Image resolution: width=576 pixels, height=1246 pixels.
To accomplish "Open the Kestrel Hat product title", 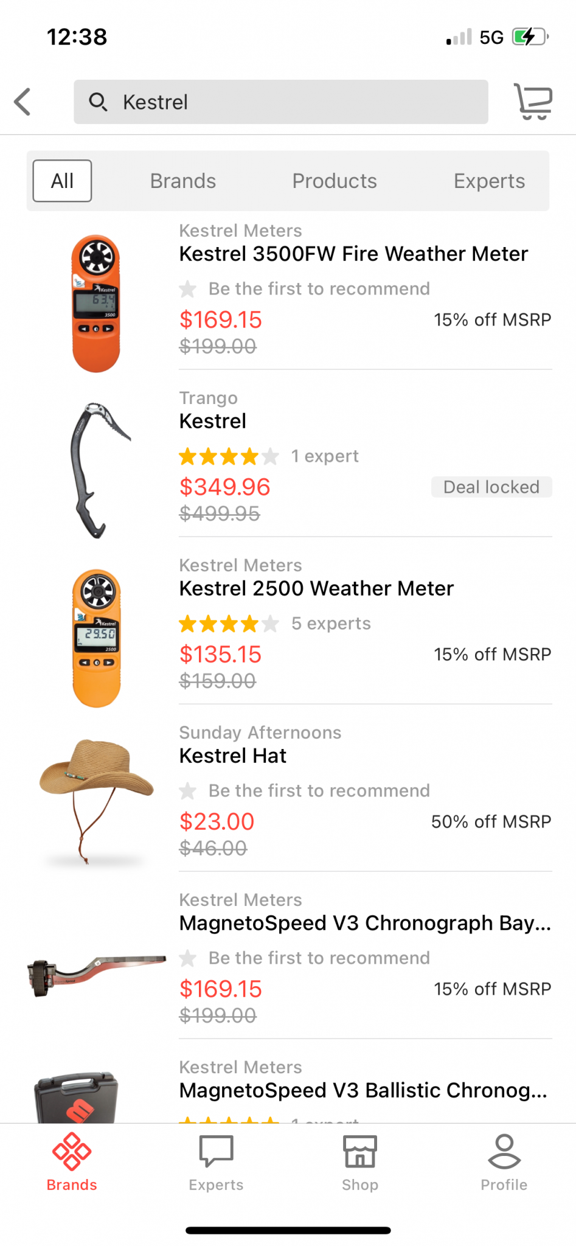I will click(232, 756).
